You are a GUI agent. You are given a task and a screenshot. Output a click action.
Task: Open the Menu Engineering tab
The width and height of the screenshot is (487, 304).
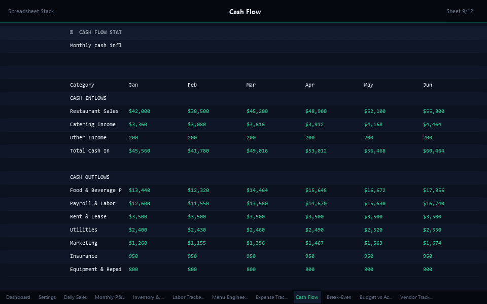coord(230,297)
